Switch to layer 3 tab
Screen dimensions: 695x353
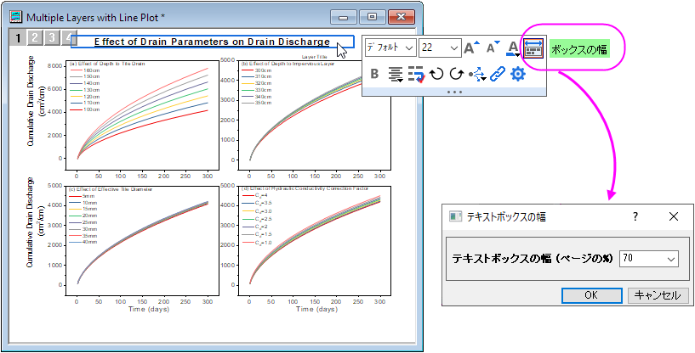coord(52,38)
